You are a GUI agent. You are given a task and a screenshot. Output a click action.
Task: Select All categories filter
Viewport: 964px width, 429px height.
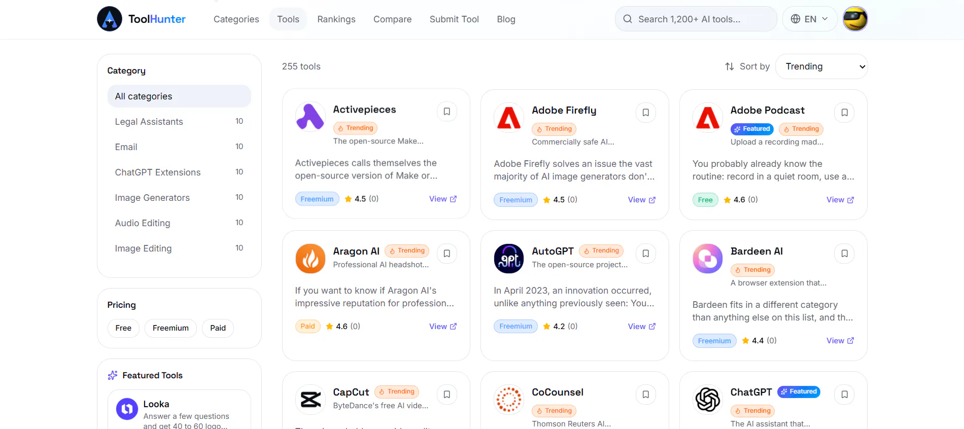[x=179, y=96]
